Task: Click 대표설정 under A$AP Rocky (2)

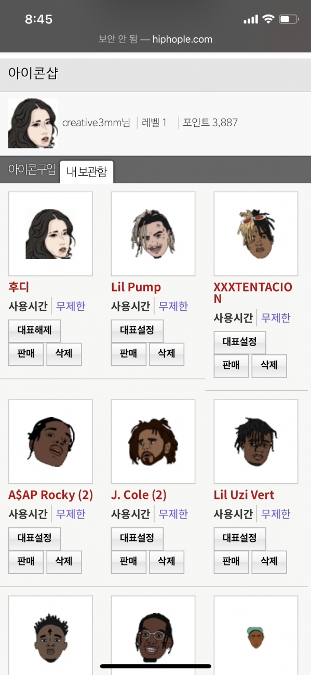Action: coord(35,538)
